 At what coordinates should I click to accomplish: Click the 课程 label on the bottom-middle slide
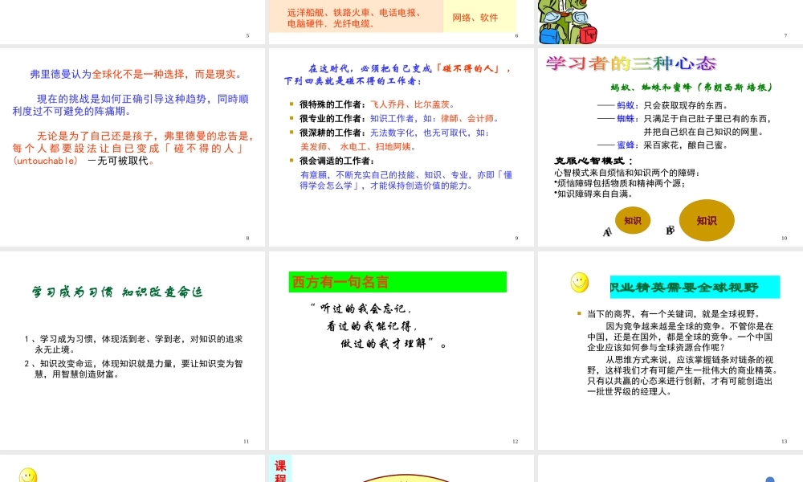pos(280,472)
